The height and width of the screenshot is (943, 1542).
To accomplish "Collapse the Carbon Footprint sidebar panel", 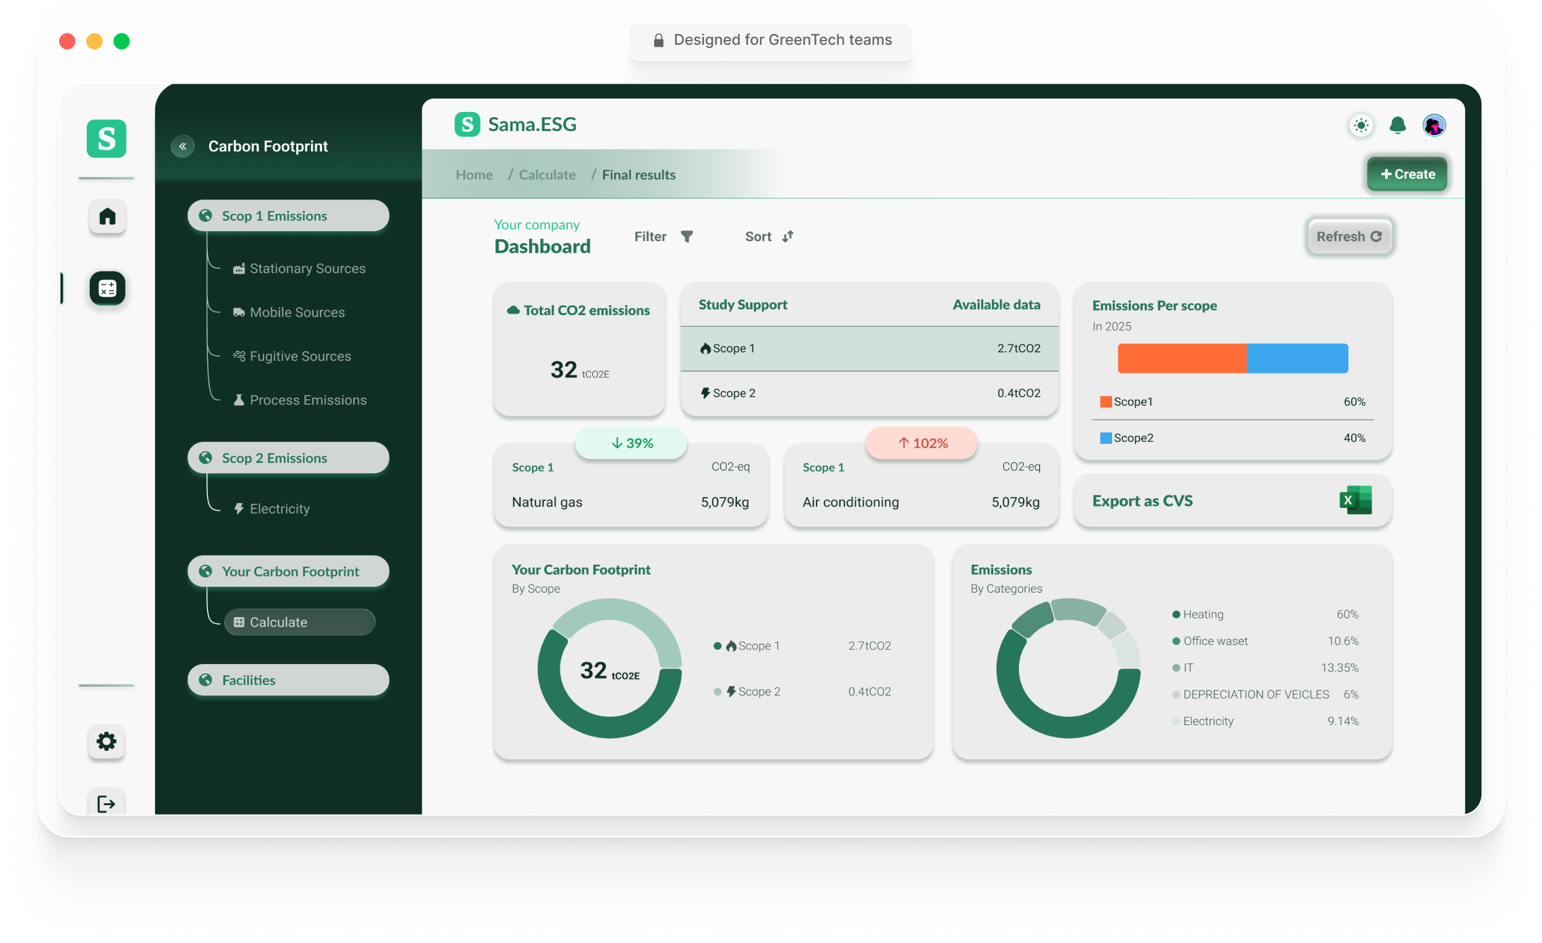I will 183,146.
